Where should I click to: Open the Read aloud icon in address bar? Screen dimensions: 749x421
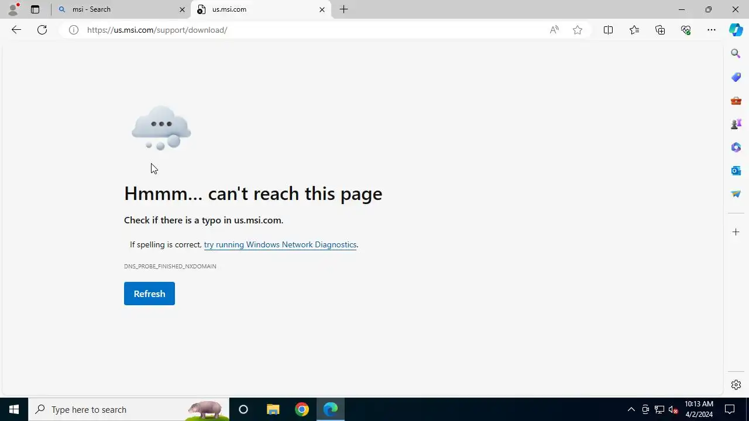click(554, 30)
